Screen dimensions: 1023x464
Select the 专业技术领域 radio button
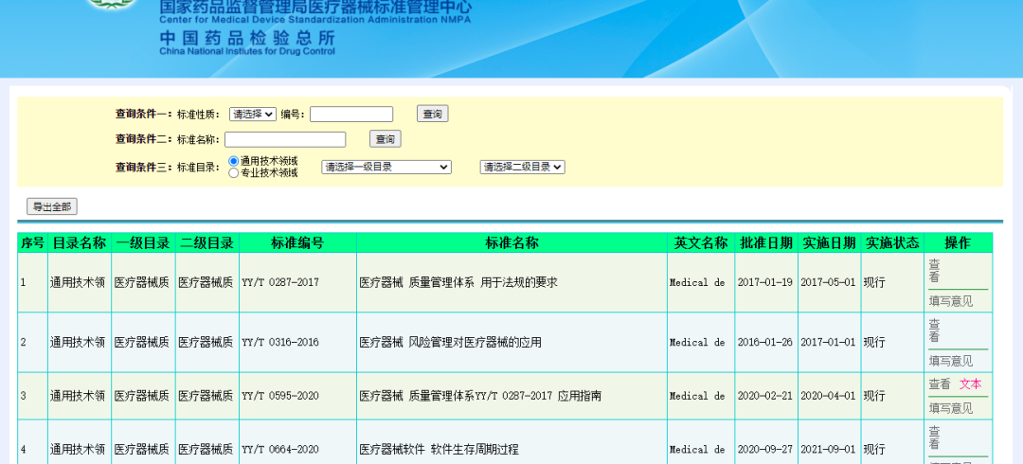(x=234, y=173)
